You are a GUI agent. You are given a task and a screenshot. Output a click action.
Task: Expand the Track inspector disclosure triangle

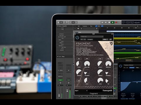click(58, 57)
